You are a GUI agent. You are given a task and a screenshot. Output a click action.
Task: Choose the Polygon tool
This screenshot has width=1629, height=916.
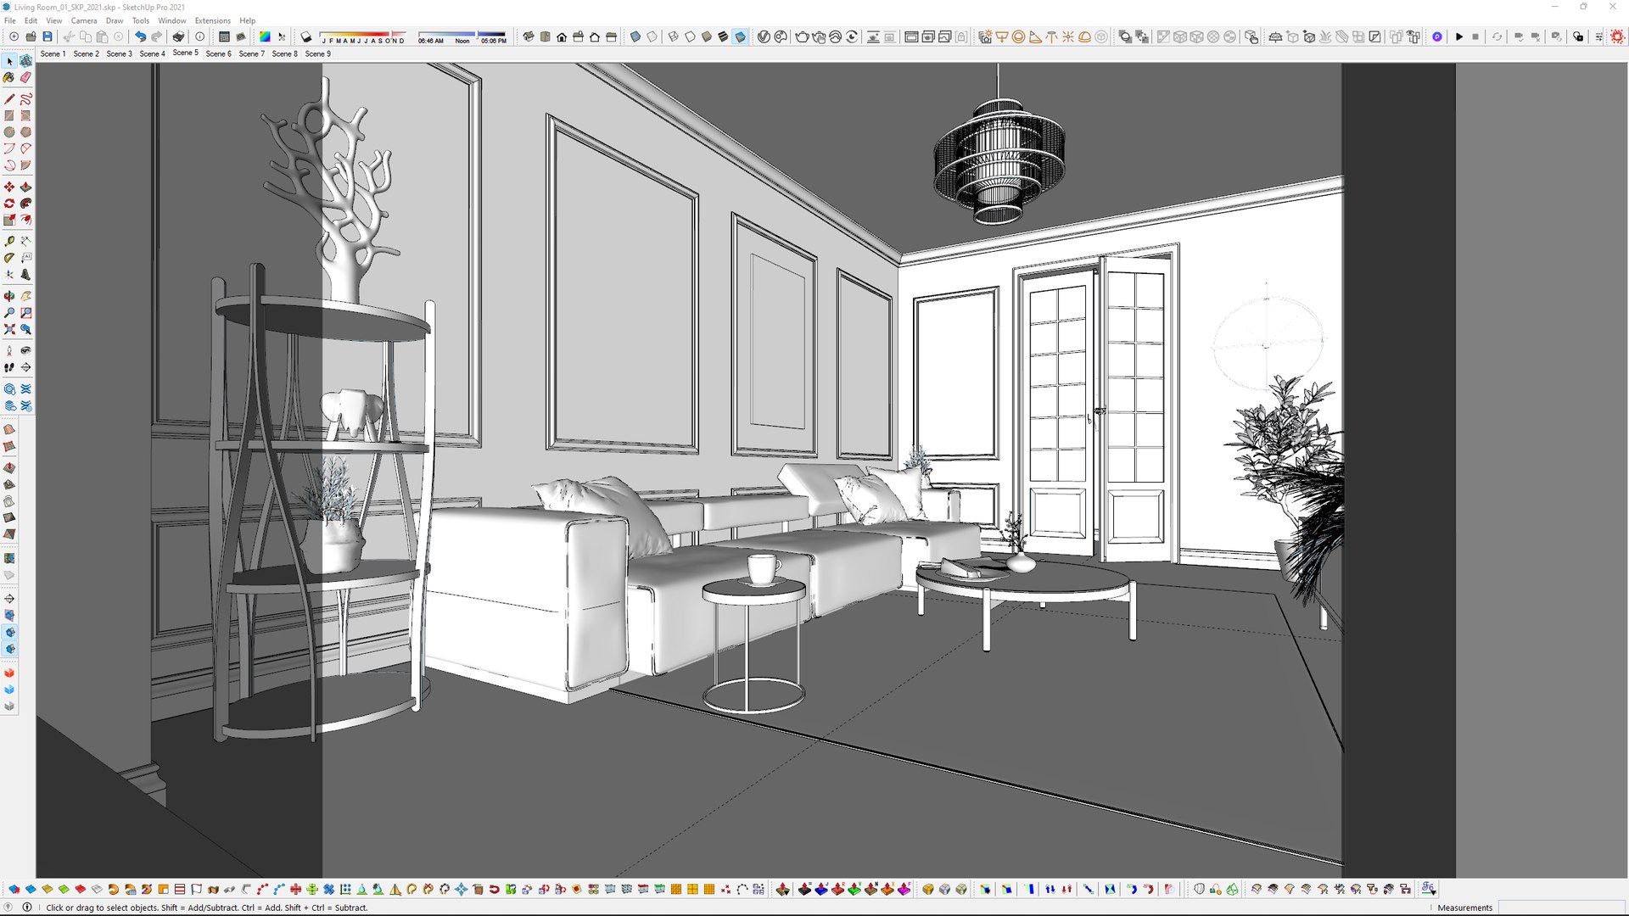pos(26,132)
